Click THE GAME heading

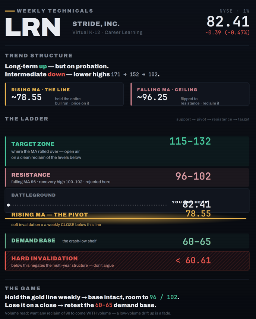[23, 288]
